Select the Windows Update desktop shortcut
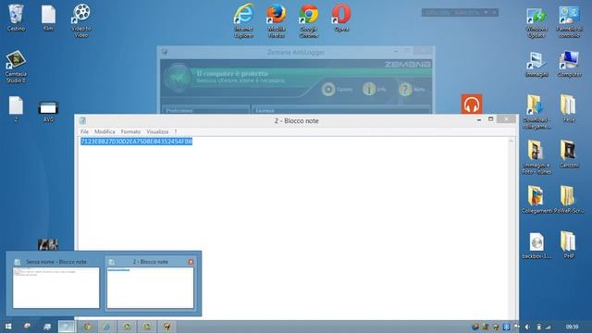The image size is (592, 333). coord(536,22)
